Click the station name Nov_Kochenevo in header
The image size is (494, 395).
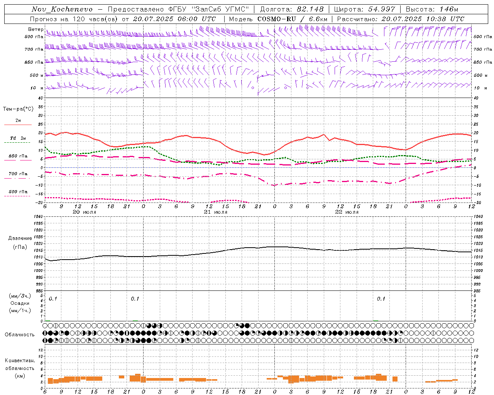62,9
